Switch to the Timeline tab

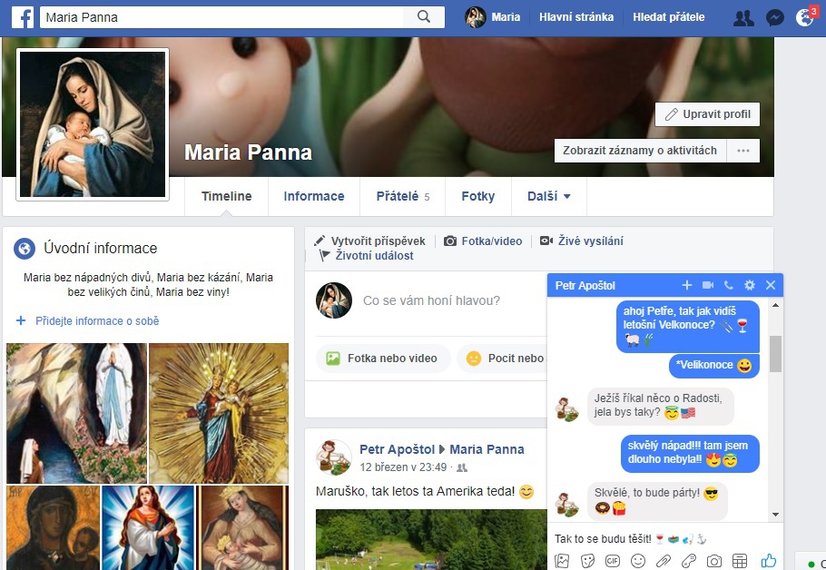pyautogui.click(x=227, y=196)
